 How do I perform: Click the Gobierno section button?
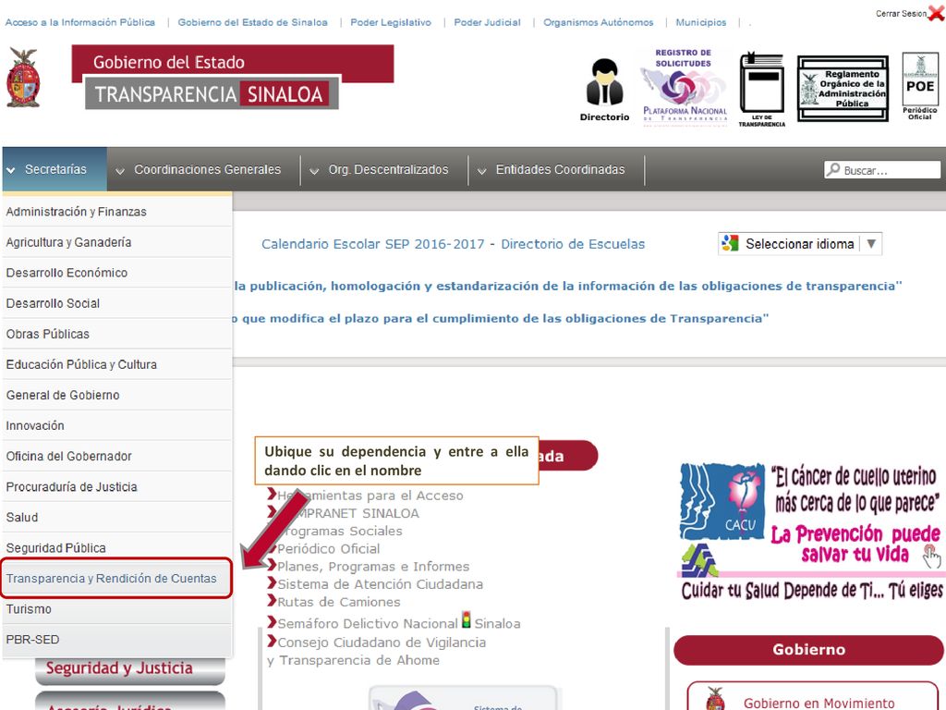click(x=808, y=650)
